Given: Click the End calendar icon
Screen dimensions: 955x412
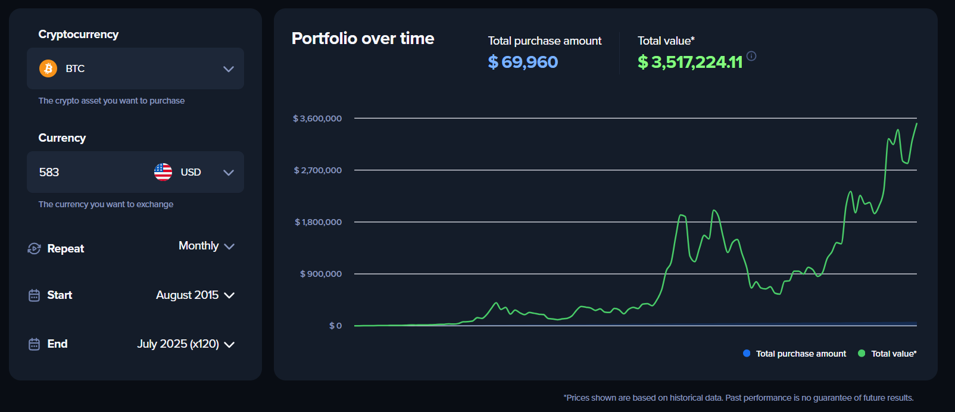Looking at the screenshot, I should pyautogui.click(x=34, y=344).
